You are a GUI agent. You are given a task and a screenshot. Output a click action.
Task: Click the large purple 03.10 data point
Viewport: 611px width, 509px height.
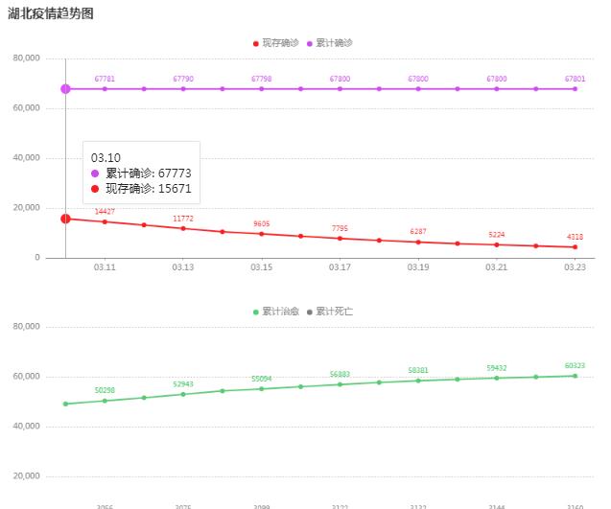point(65,89)
